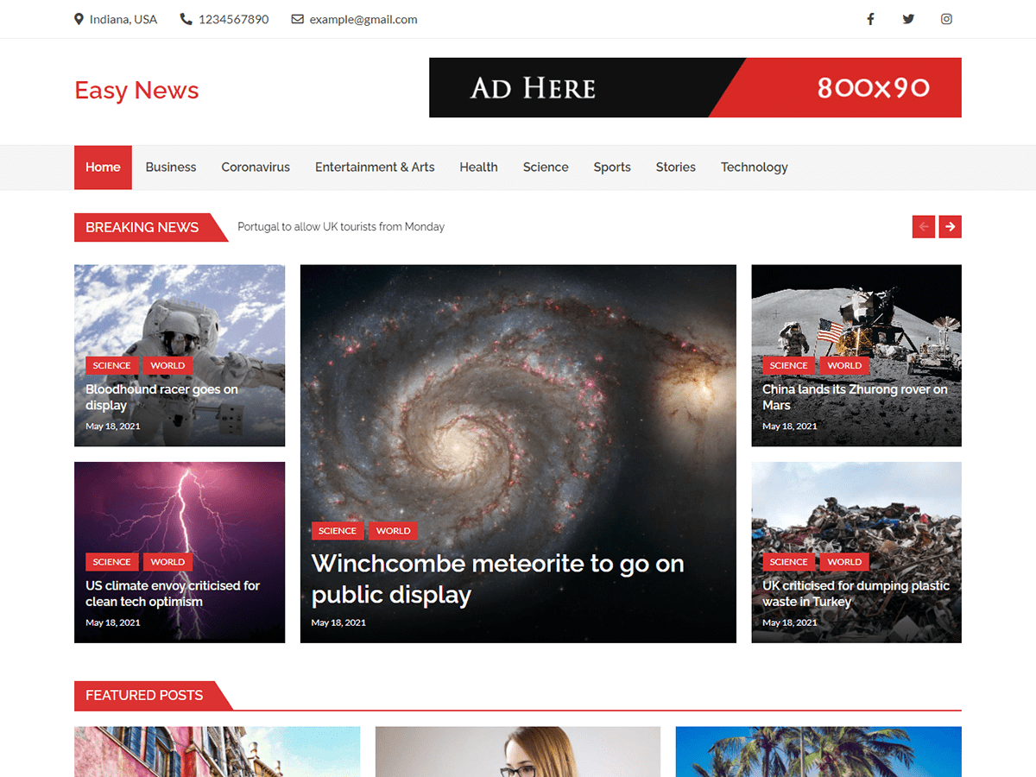
Task: Open the Coronavirus menu item
Action: (x=256, y=167)
